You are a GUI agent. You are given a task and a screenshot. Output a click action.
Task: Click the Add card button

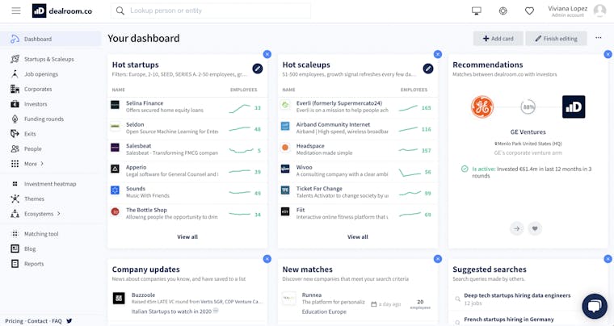point(498,38)
